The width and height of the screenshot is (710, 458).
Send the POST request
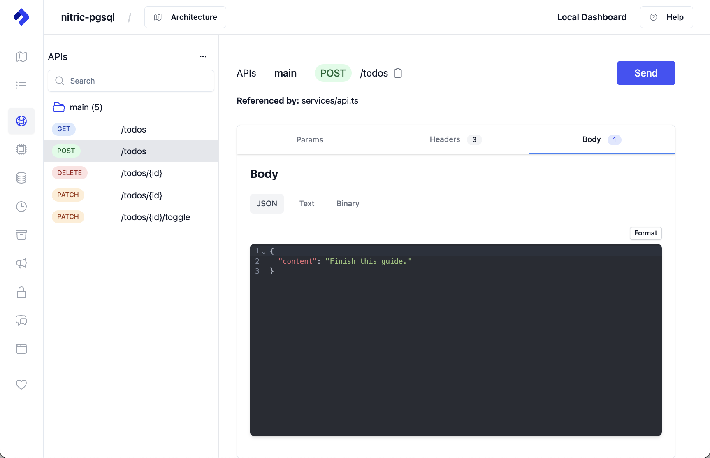tap(646, 73)
